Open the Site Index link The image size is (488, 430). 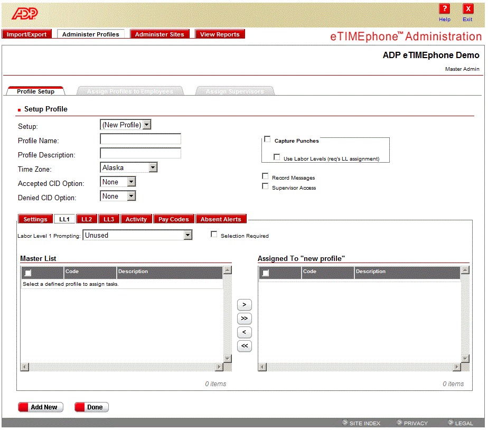pyautogui.click(x=365, y=423)
